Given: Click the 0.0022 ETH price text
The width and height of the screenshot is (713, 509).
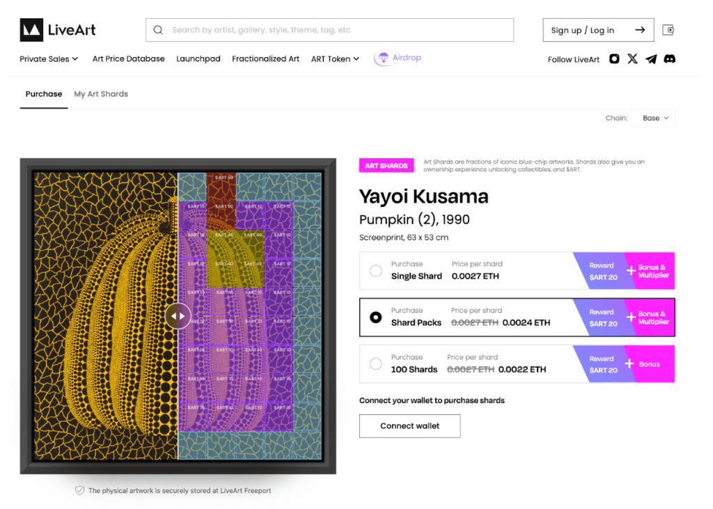Looking at the screenshot, I should click(522, 369).
